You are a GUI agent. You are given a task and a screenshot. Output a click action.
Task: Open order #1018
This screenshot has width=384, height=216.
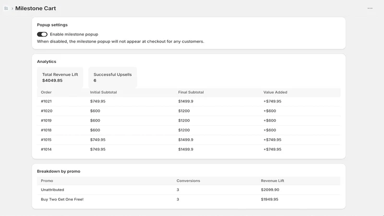(x=46, y=130)
